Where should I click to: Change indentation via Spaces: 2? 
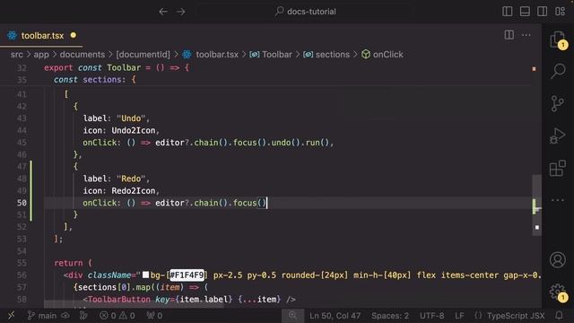point(390,315)
